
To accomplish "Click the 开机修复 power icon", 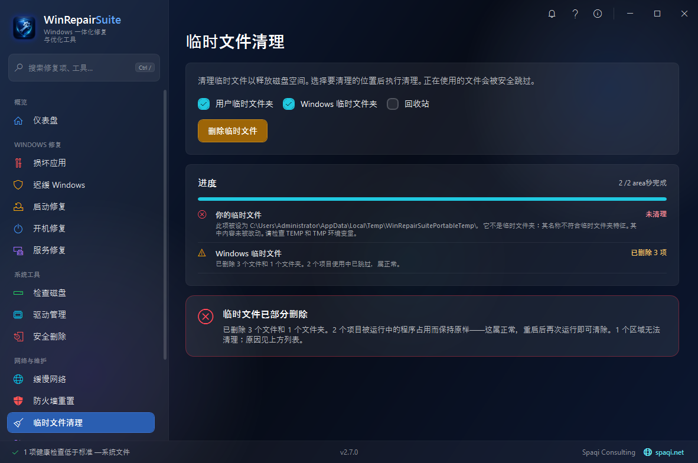I will click(18, 229).
